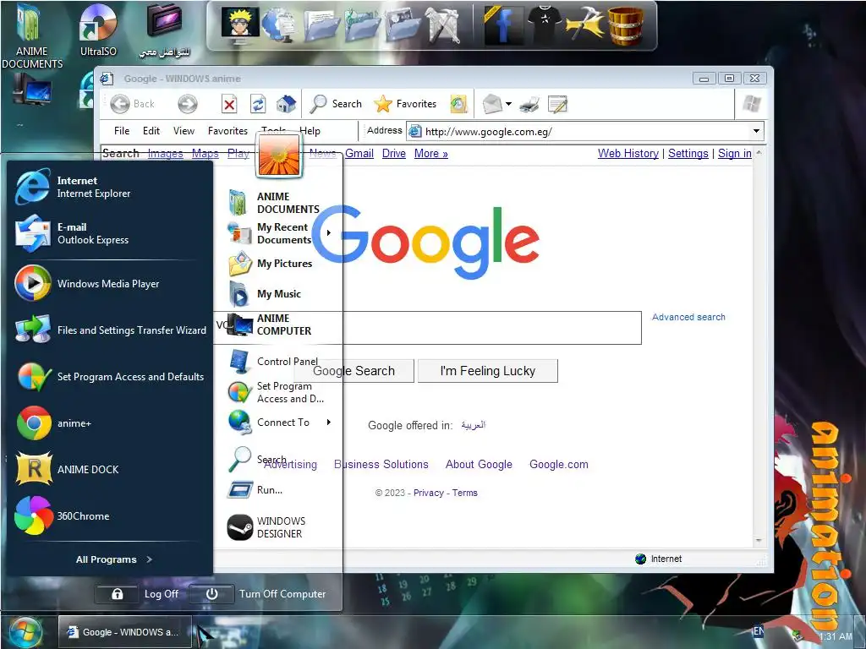Open Mail button dropdown arrow

508,104
